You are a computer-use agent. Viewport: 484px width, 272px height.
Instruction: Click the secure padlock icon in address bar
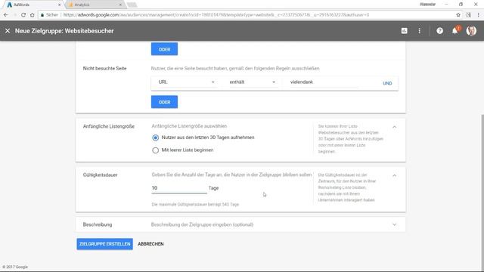coord(42,15)
